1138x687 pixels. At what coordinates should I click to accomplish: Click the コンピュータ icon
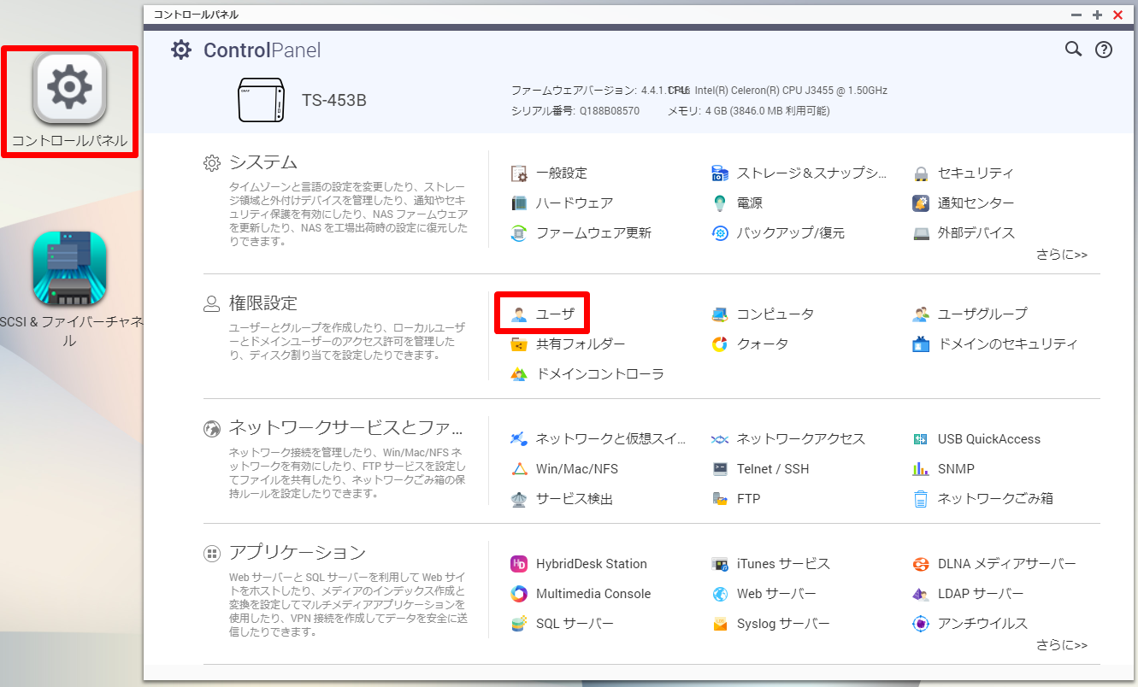[720, 314]
